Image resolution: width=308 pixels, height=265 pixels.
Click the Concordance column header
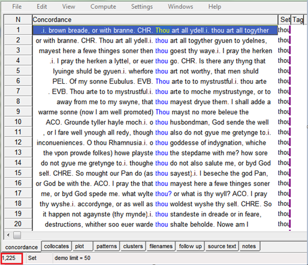155,20
